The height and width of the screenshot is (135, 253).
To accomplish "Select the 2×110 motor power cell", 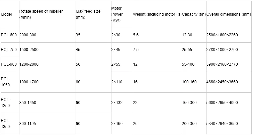I will [x=122, y=82].
